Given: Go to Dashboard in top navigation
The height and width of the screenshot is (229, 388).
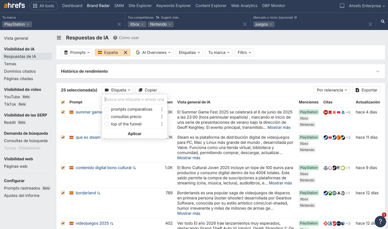Looking at the screenshot, I should coord(72,6).
